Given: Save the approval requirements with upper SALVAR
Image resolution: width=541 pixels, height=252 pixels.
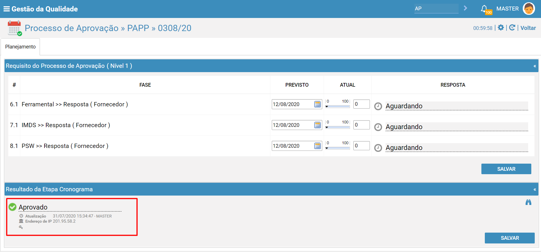Looking at the screenshot, I should pyautogui.click(x=506, y=169).
